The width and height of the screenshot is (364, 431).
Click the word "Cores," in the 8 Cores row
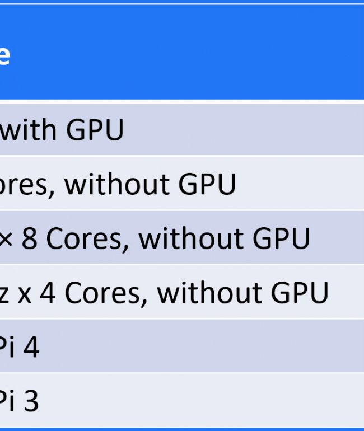tap(87, 238)
